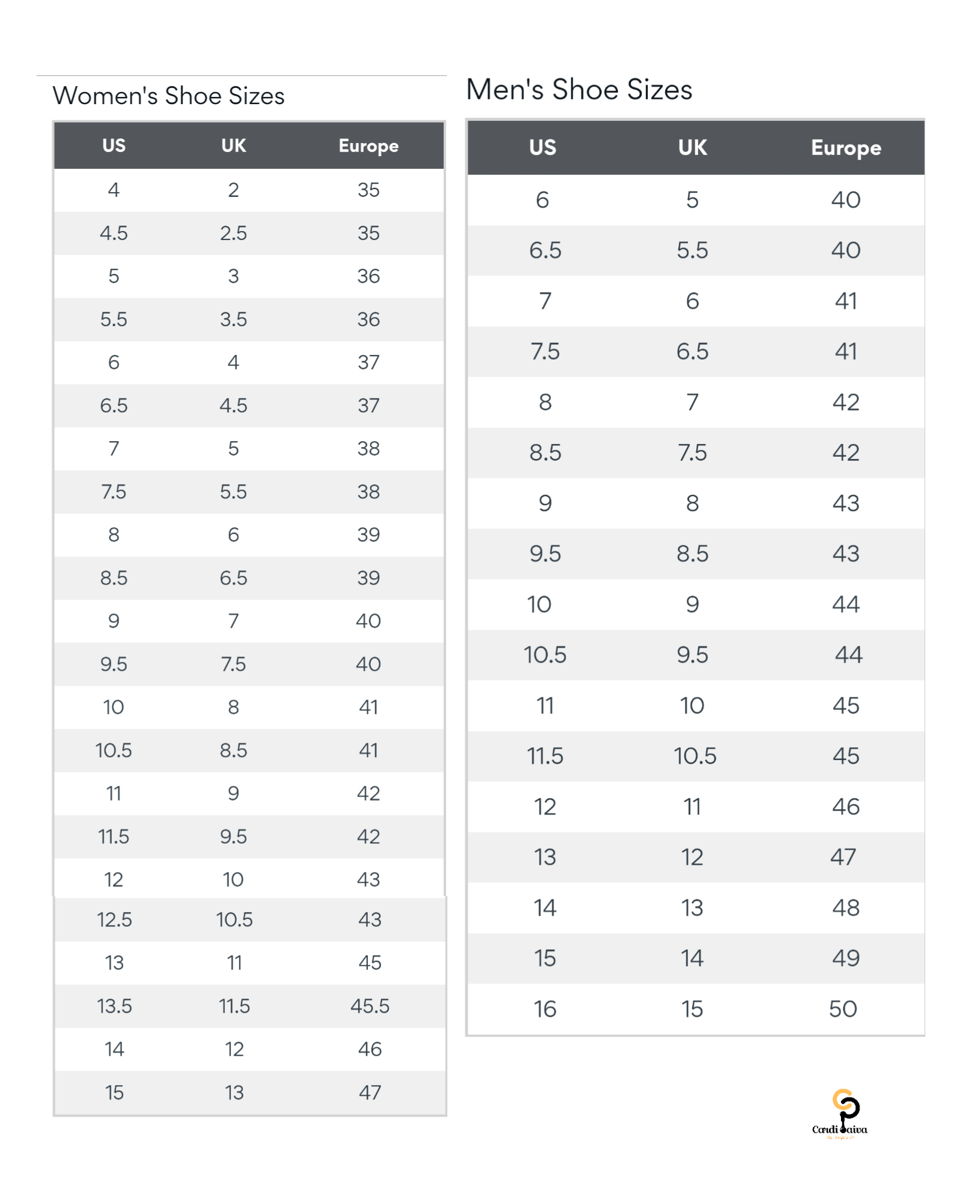957x1197 pixels.
Task: Click the 45.5 Europe size cell
Action: point(370,1006)
